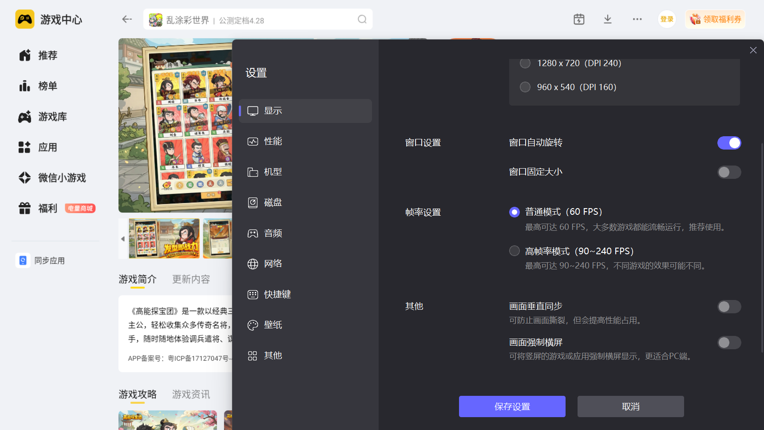Screen dimensions: 764x430
Task: Select 960 x 540 resolution option
Action: coord(525,87)
